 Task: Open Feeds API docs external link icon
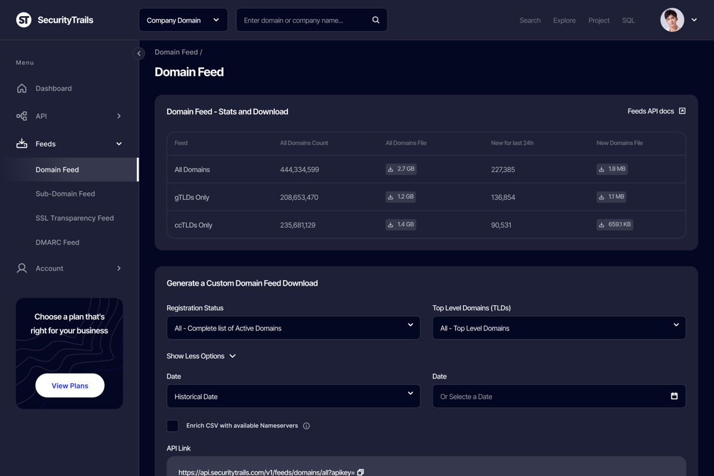point(682,111)
